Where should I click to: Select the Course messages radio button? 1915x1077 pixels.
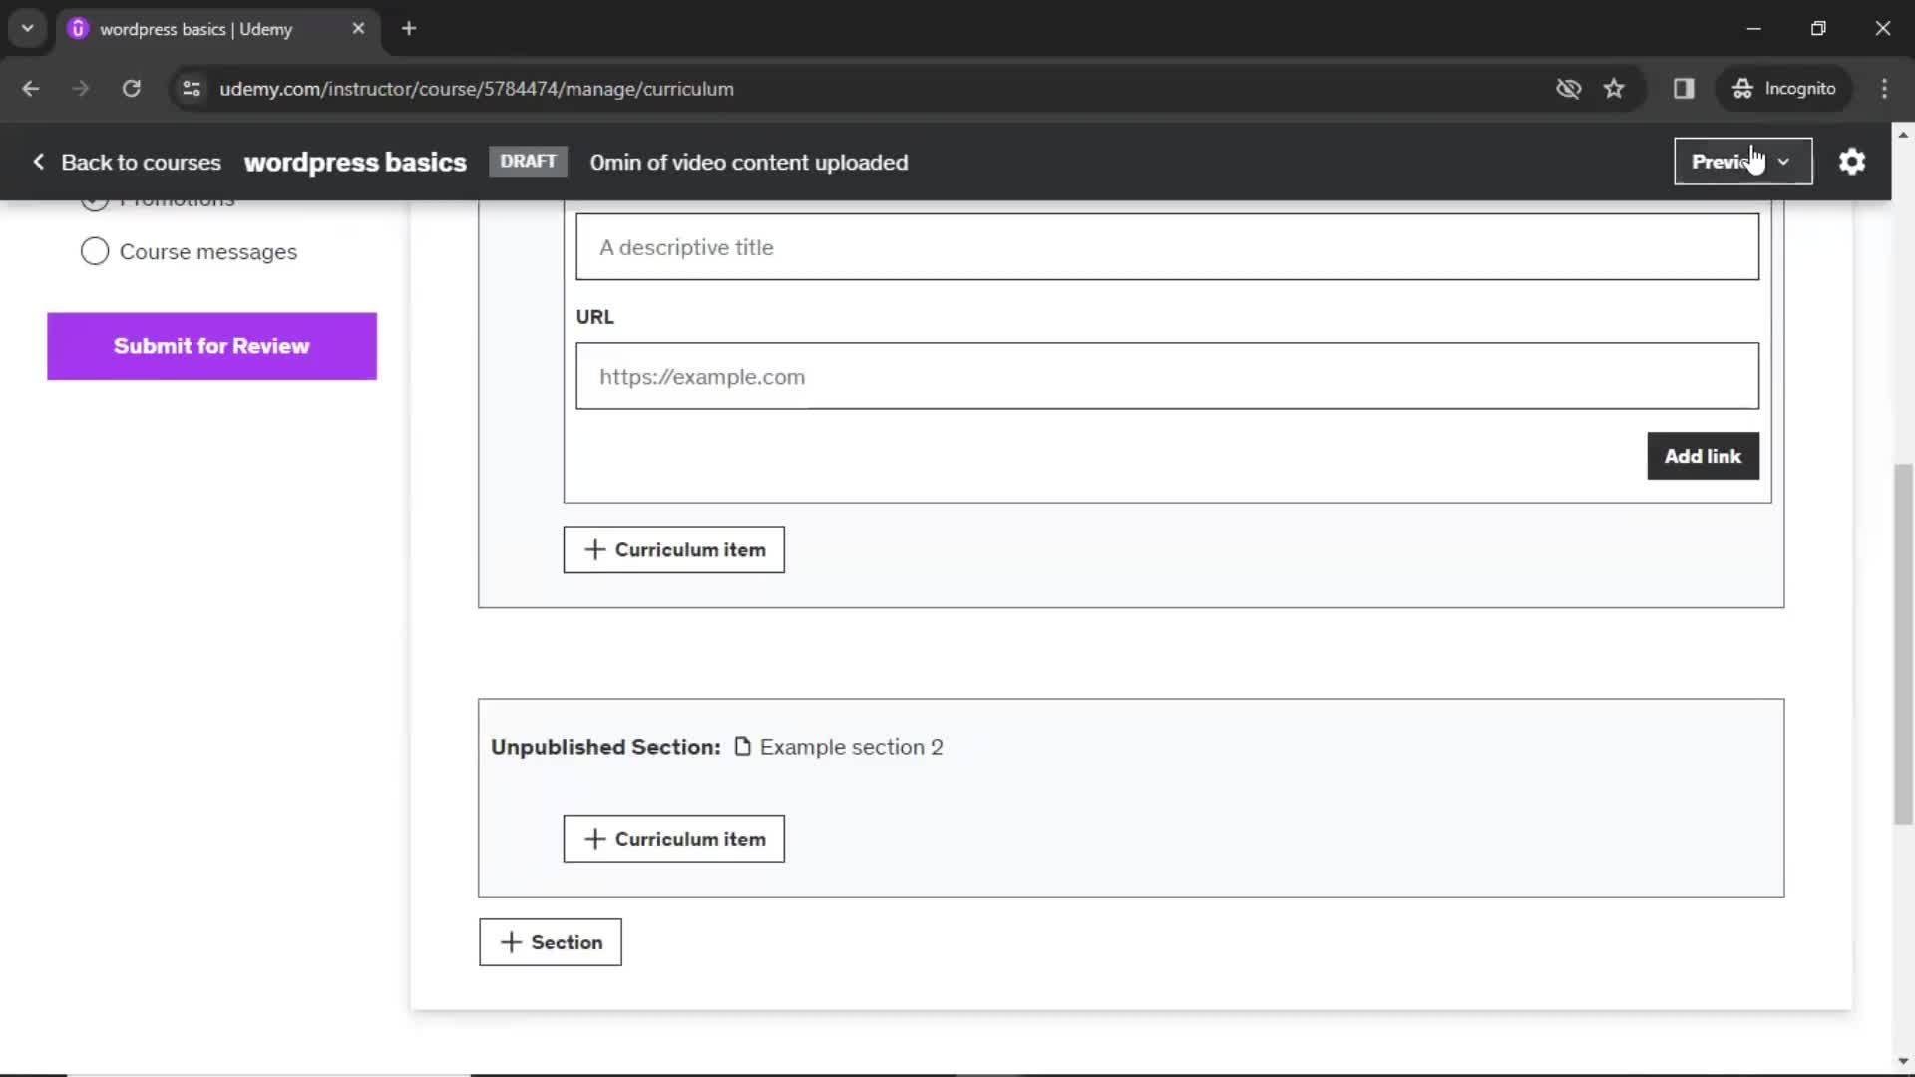[95, 251]
